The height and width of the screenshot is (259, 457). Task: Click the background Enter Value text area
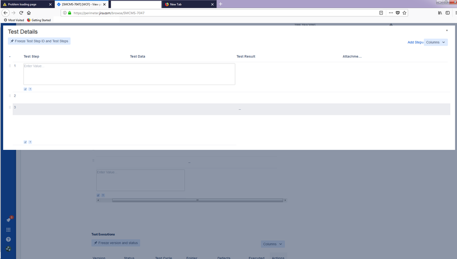140,180
